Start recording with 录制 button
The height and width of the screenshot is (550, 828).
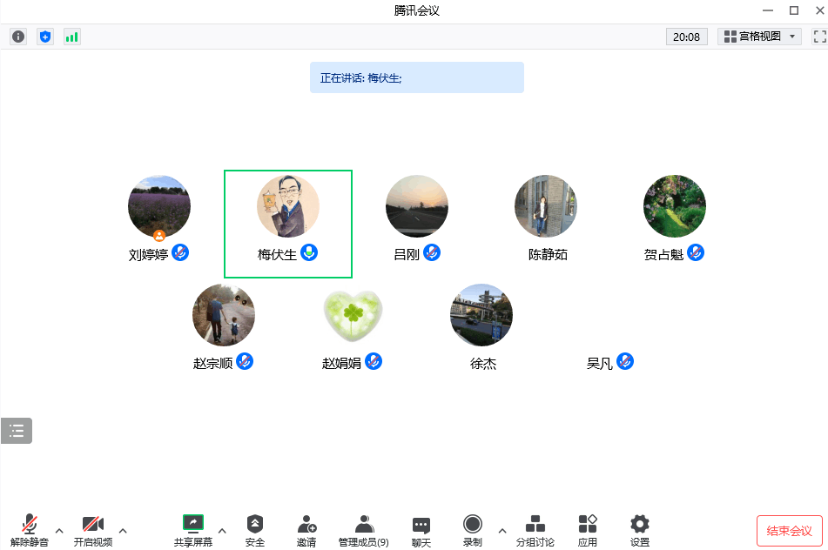[473, 529]
